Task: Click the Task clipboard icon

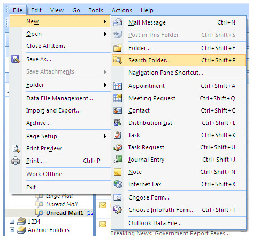Action: click(x=118, y=135)
